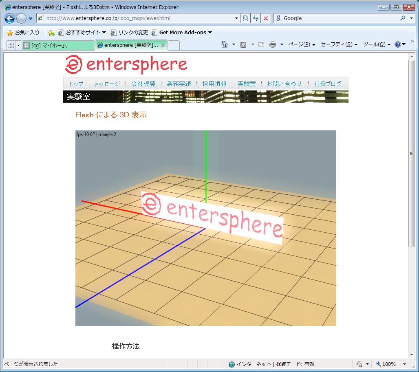Open the トップ navigation link

[x=76, y=84]
